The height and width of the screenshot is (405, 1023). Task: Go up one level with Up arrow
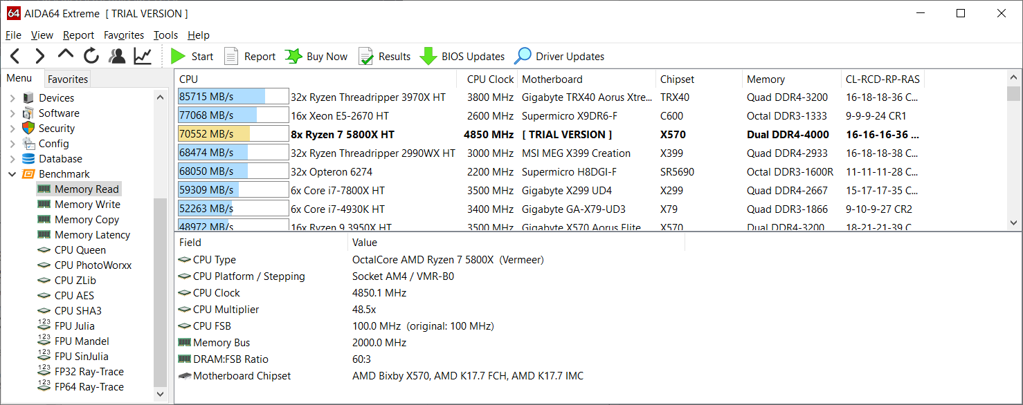click(x=66, y=55)
